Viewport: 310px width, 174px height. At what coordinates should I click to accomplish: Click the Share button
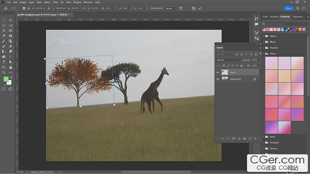point(289,8)
